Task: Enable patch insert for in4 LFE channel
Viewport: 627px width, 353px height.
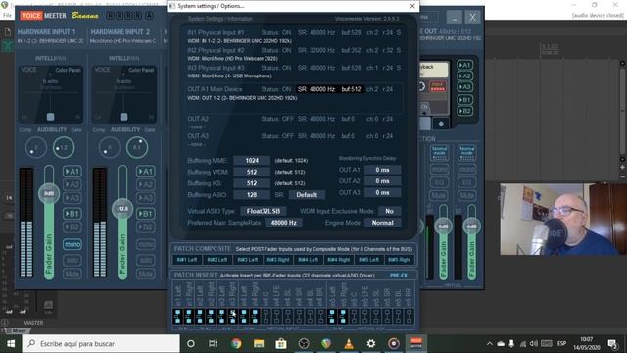Action: pyautogui.click(x=276, y=316)
